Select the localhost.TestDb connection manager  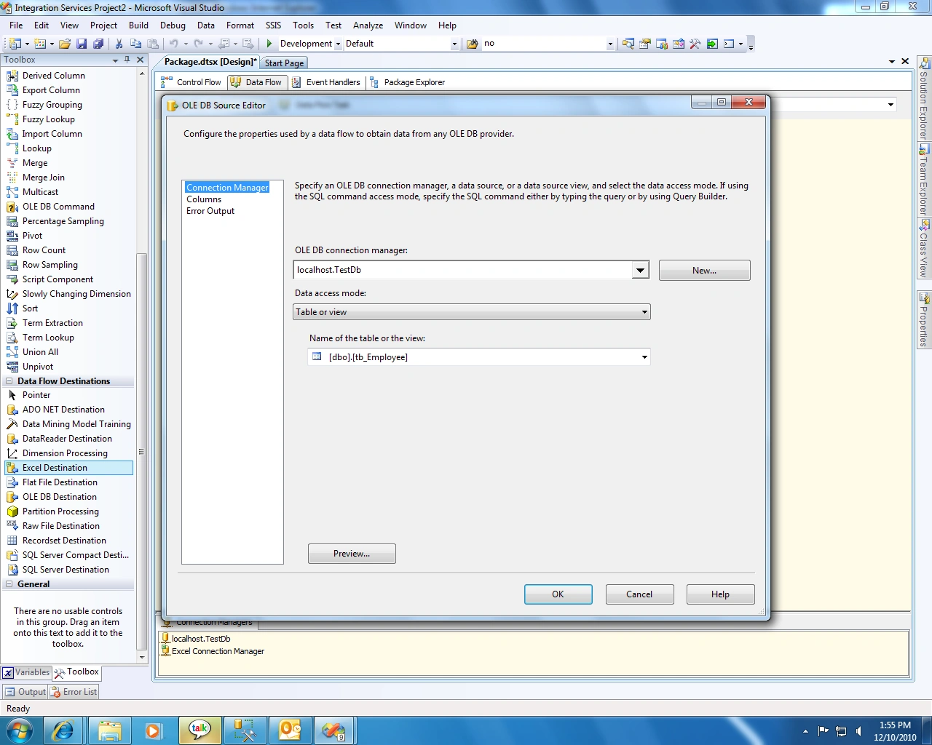coord(195,639)
